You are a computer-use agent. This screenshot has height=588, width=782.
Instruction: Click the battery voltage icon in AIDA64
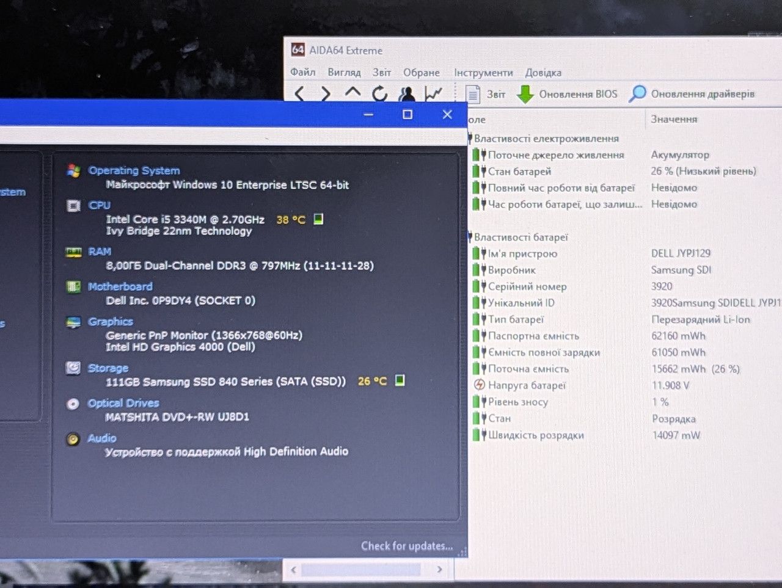480,385
